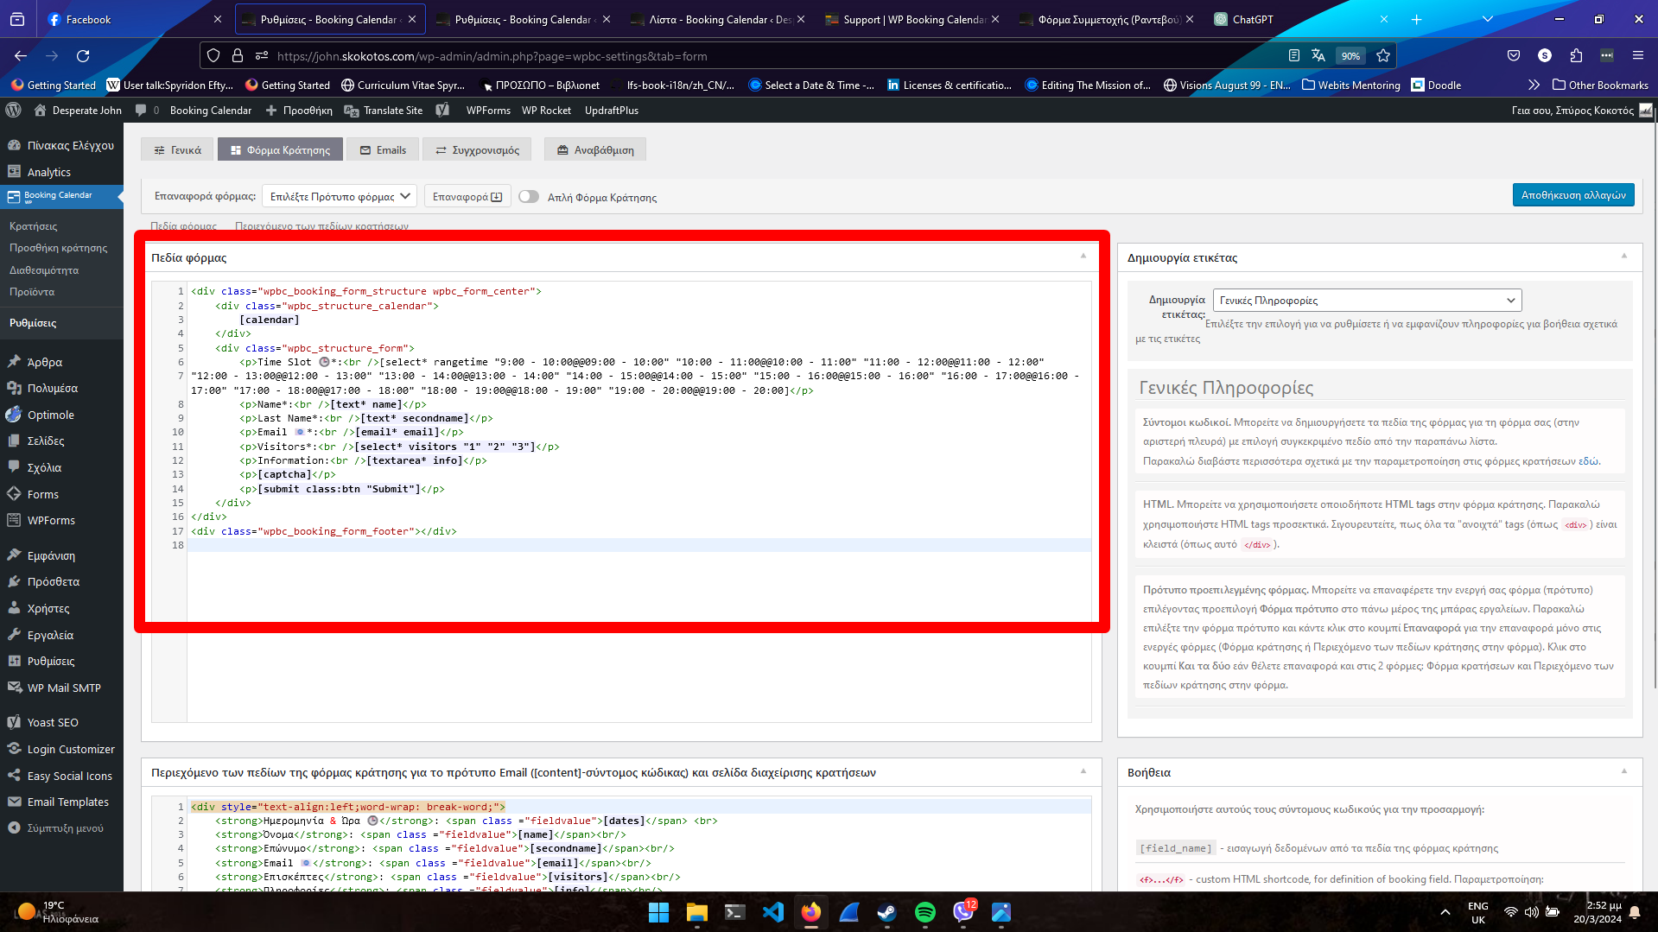Open the Doodle bookmark
This screenshot has width=1658, height=932.
click(x=1436, y=85)
